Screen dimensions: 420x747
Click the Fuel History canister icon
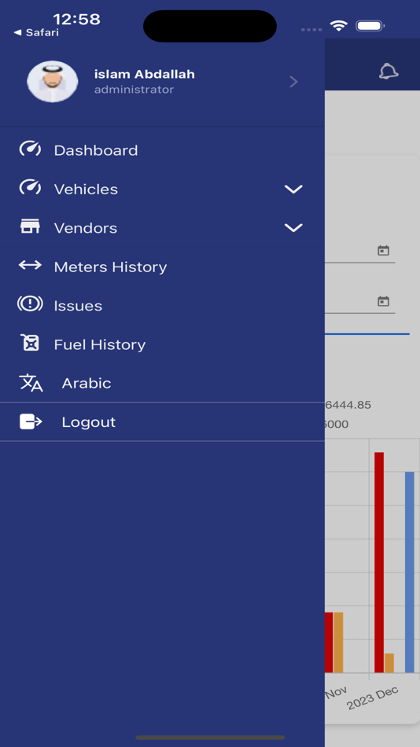[x=31, y=343]
